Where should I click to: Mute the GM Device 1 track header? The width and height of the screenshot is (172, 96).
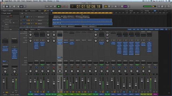pyautogui.click(x=27, y=17)
